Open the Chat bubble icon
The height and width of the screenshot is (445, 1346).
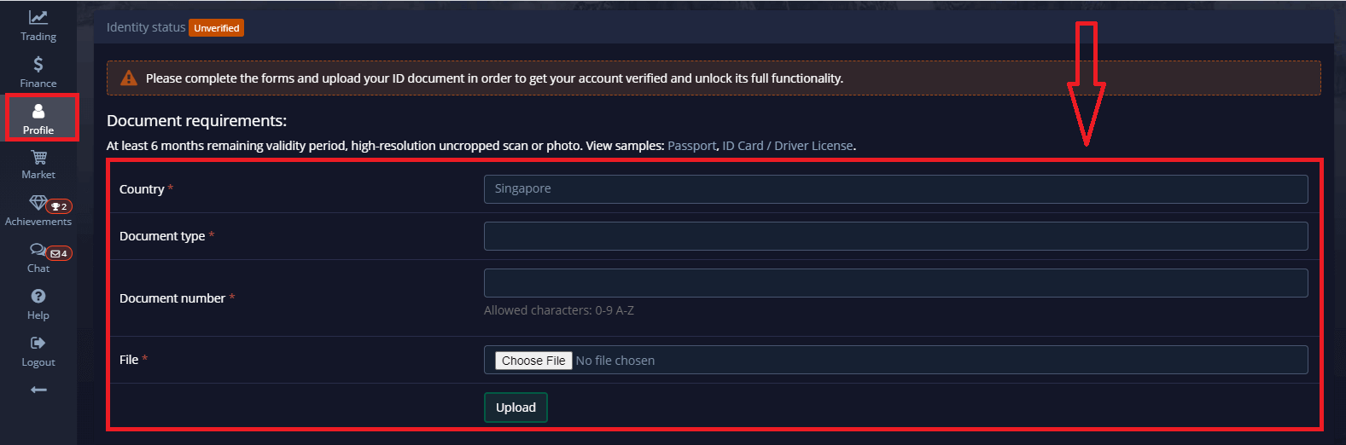point(36,250)
